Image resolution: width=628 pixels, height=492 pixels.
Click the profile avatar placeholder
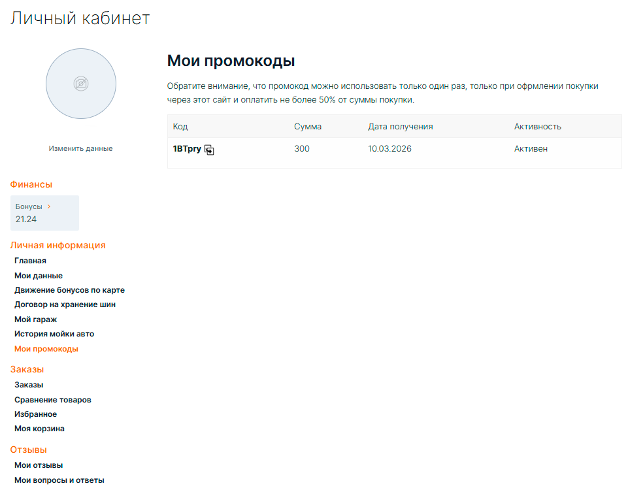80,84
